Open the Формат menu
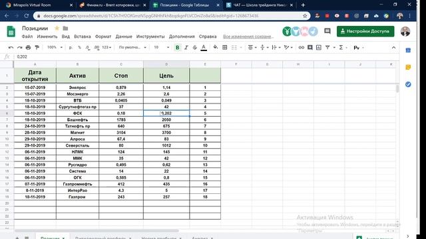426x239 pixels. click(103, 37)
